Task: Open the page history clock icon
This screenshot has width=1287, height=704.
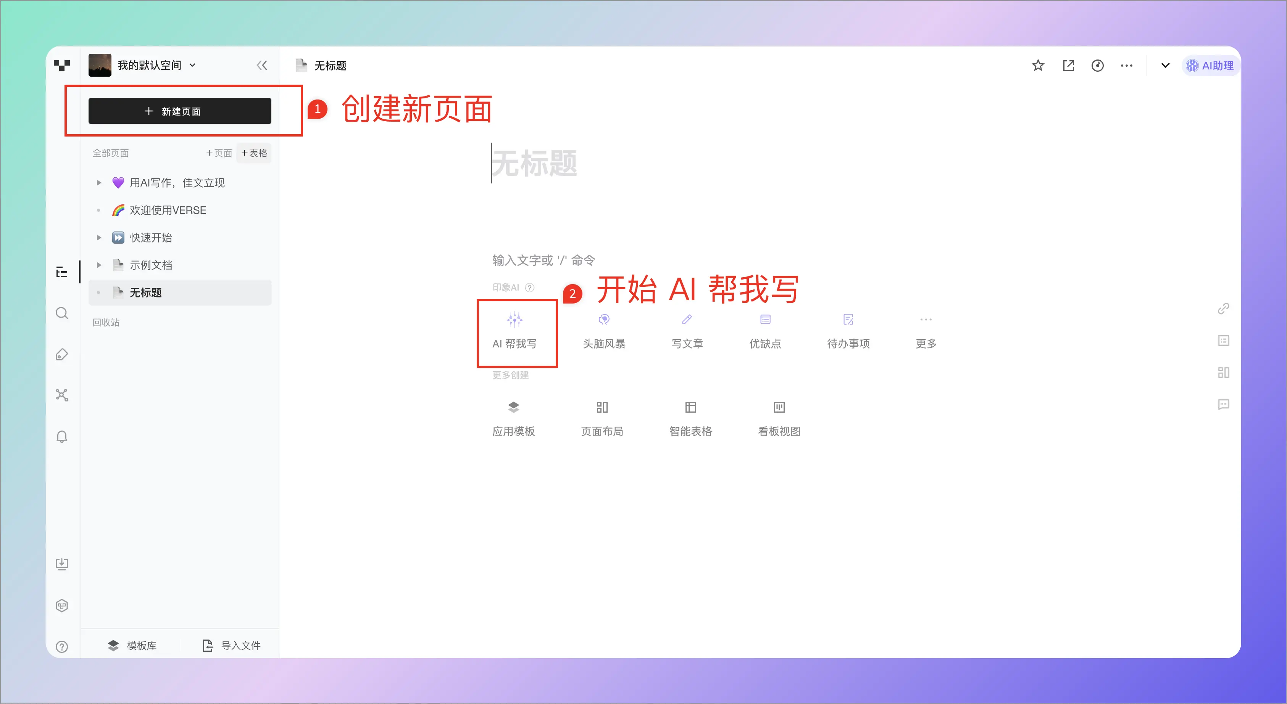Action: pyautogui.click(x=1097, y=66)
